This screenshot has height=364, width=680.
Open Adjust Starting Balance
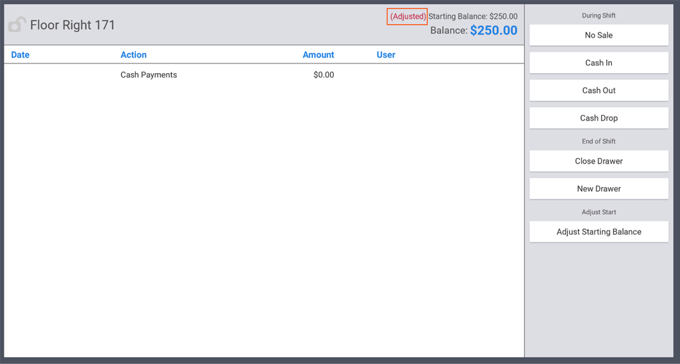click(x=598, y=232)
